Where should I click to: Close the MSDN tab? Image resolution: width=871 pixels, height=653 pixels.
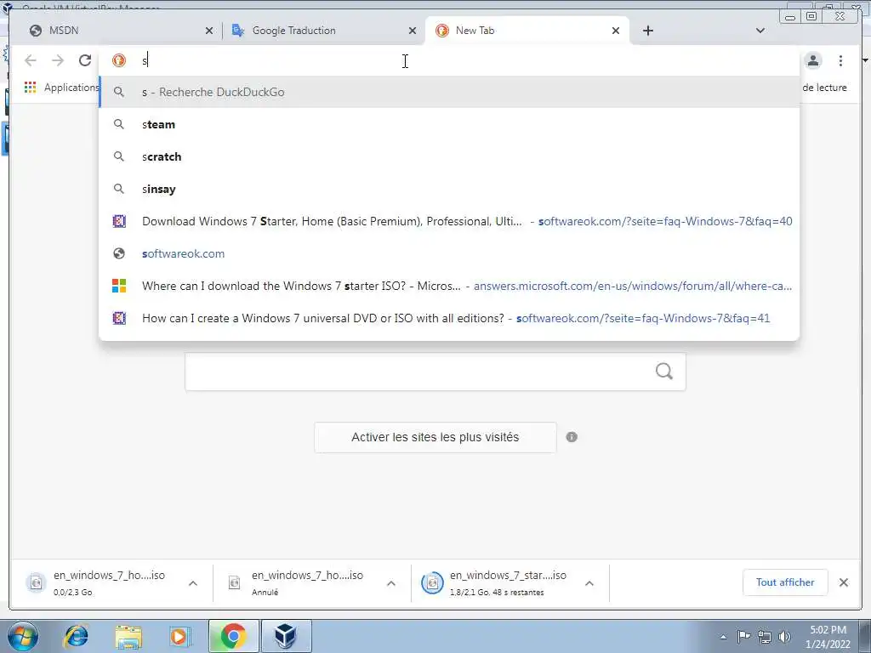[x=209, y=31]
